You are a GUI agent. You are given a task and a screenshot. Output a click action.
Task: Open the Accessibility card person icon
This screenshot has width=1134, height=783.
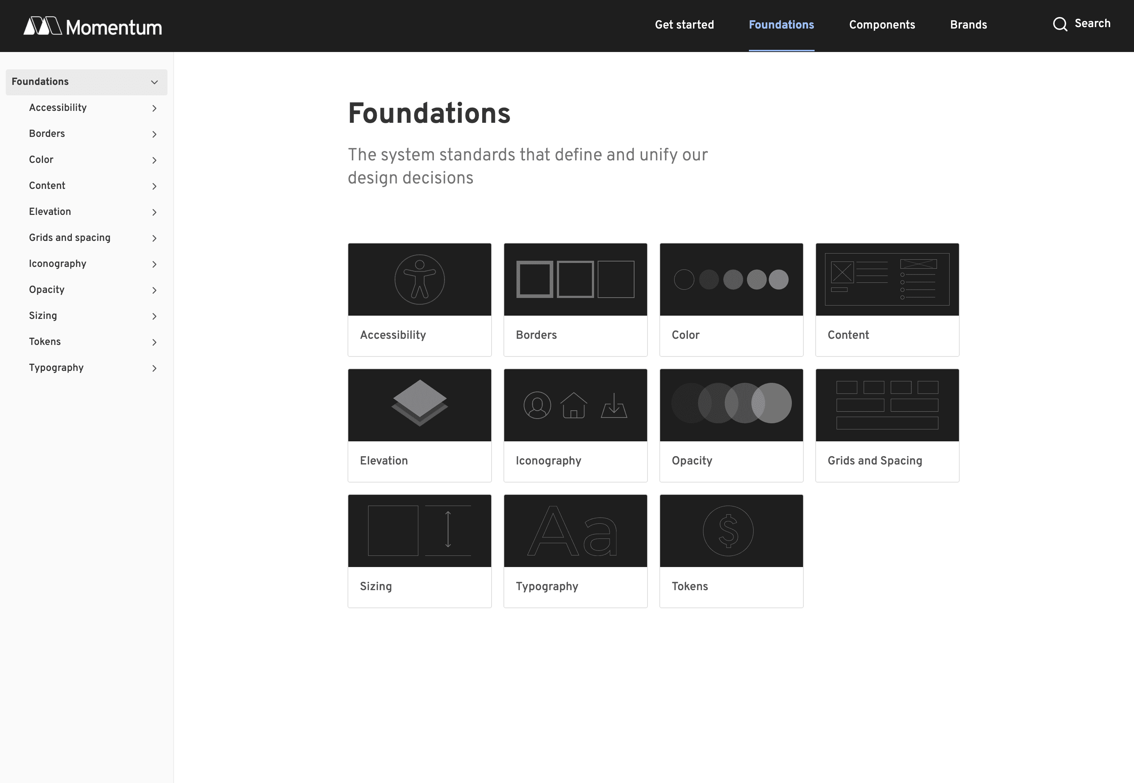click(x=419, y=279)
